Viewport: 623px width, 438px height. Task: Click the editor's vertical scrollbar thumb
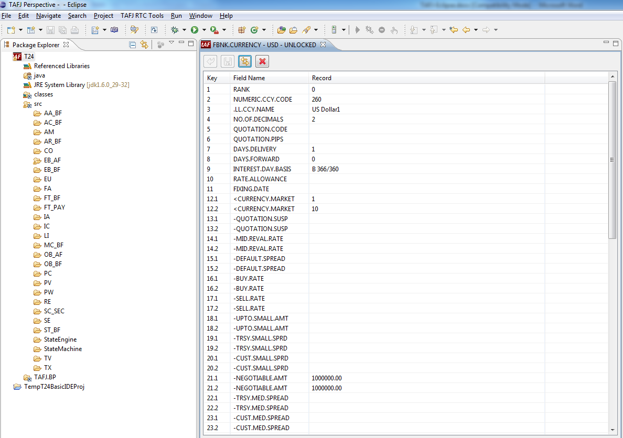point(612,159)
